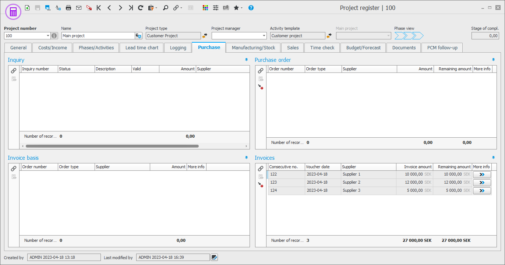505x265 pixels.
Task: Go to the last record
Action: [x=130, y=7]
